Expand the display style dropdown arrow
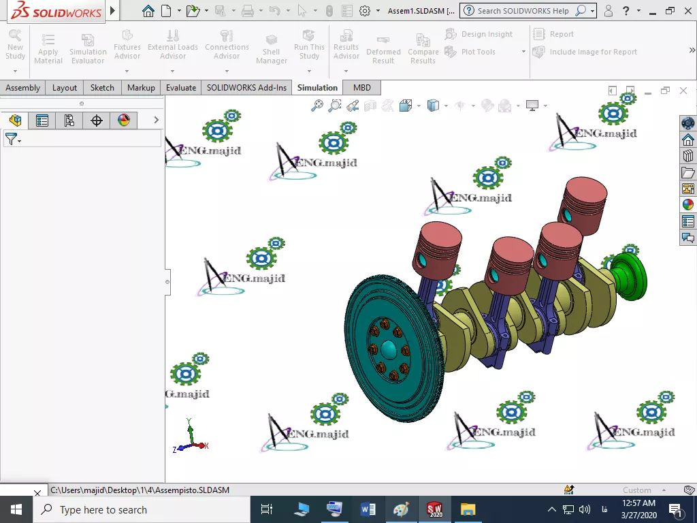The height and width of the screenshot is (523, 697). (446, 106)
